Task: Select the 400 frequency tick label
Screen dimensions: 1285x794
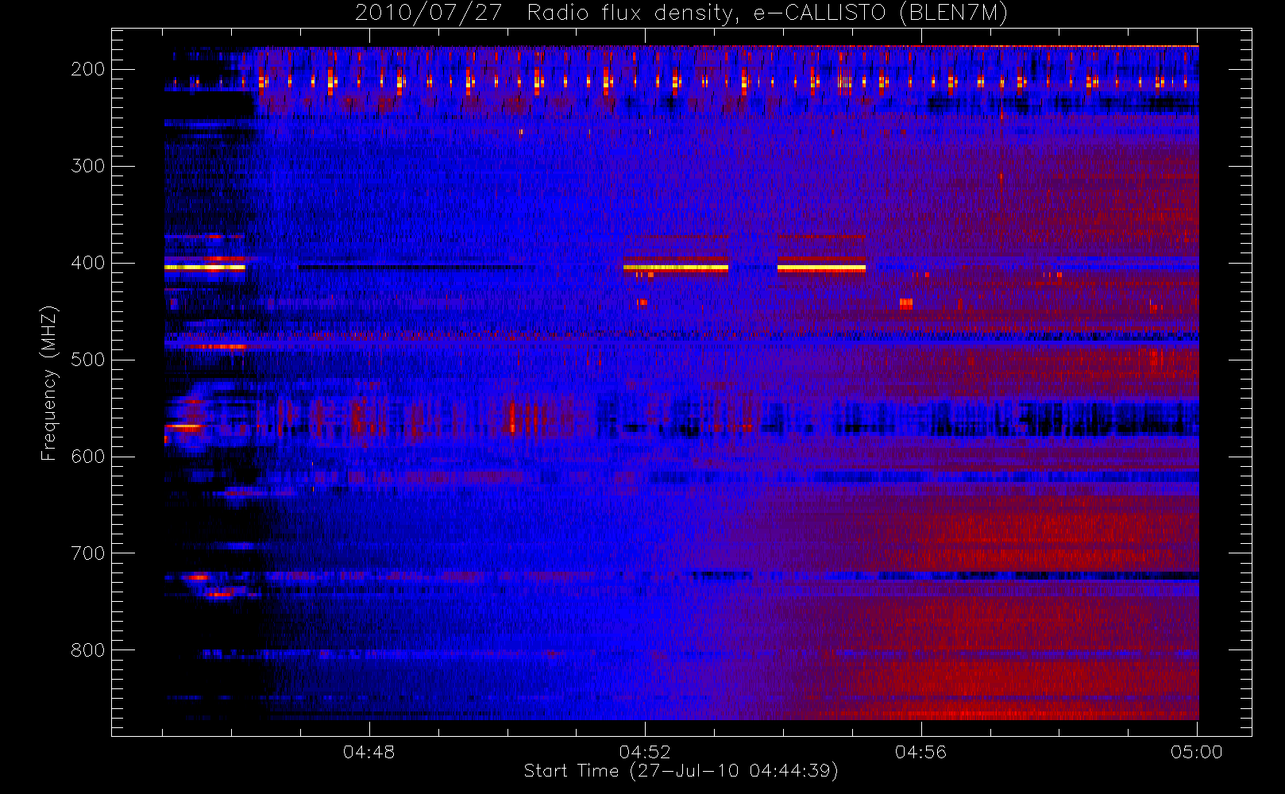Action: 87,263
